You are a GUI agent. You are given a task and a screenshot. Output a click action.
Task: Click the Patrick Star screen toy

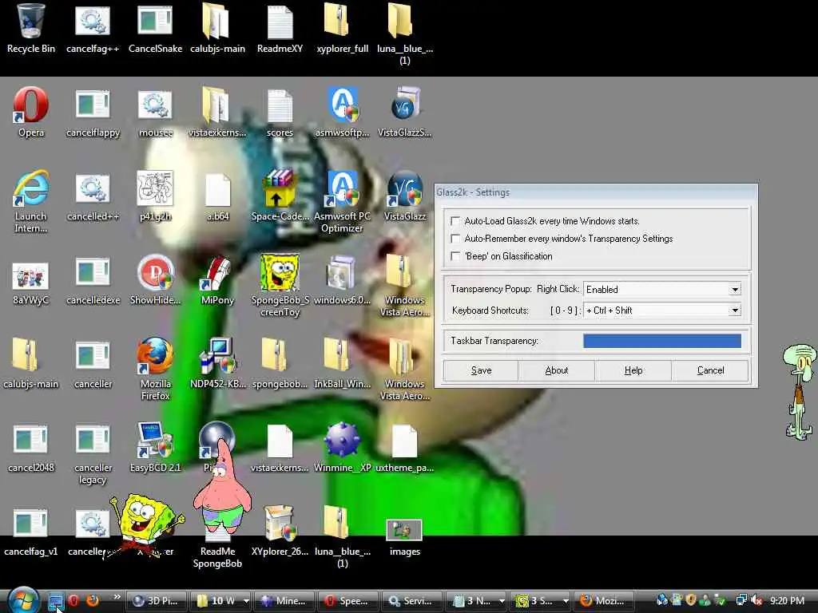pyautogui.click(x=222, y=488)
